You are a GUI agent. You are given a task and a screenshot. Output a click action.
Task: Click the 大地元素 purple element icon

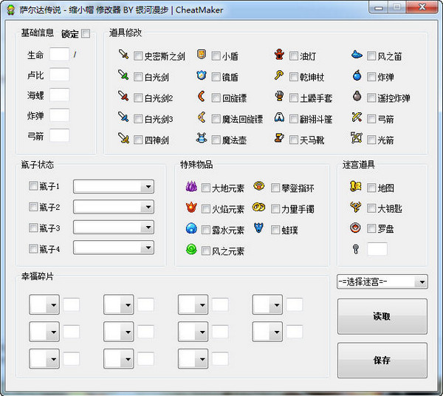[191, 188]
